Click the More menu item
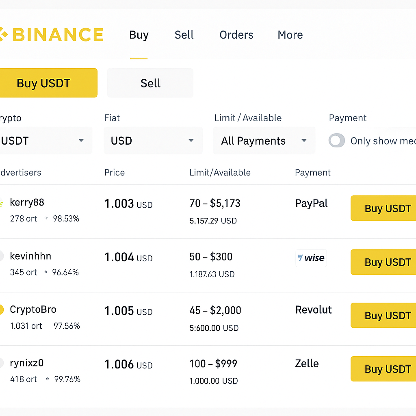416x416 pixels. pyautogui.click(x=290, y=35)
